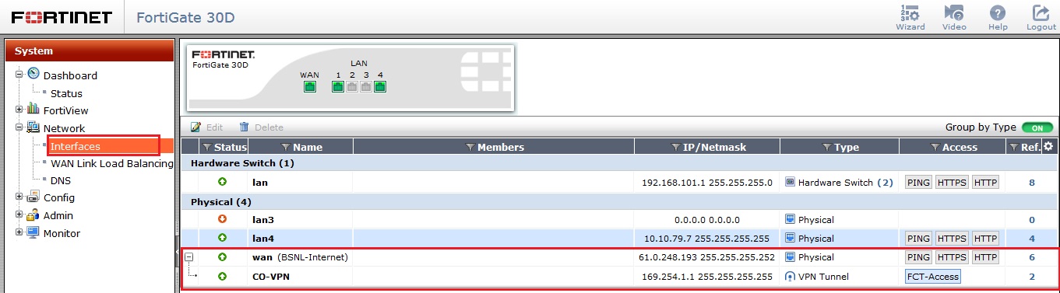The width and height of the screenshot is (1060, 293).
Task: Click reference count 6 for wan
Action: (1031, 257)
